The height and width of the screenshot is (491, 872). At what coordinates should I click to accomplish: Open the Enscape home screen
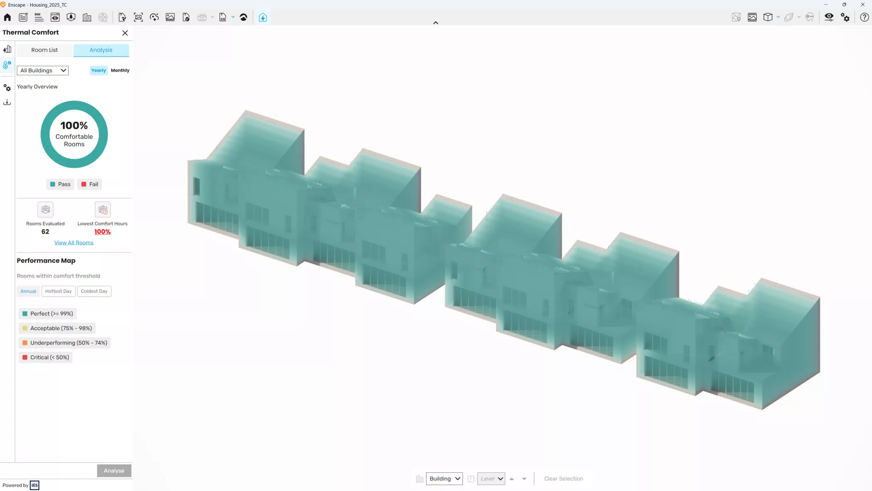7,17
